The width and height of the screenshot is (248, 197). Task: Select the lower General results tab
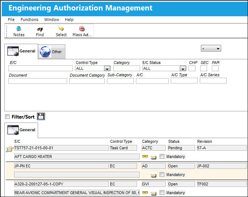click(21, 130)
